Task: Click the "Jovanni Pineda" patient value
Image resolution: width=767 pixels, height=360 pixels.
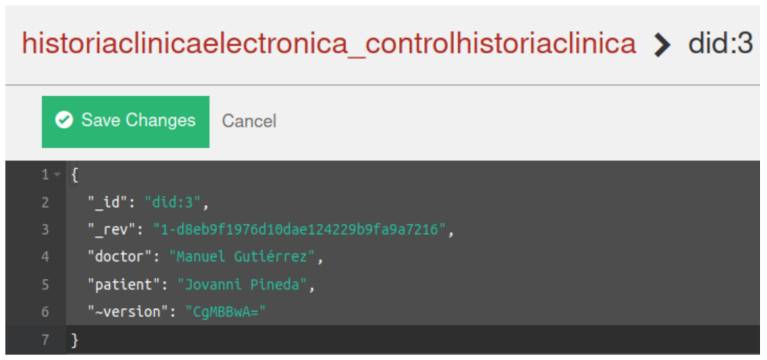Action: pyautogui.click(x=242, y=285)
